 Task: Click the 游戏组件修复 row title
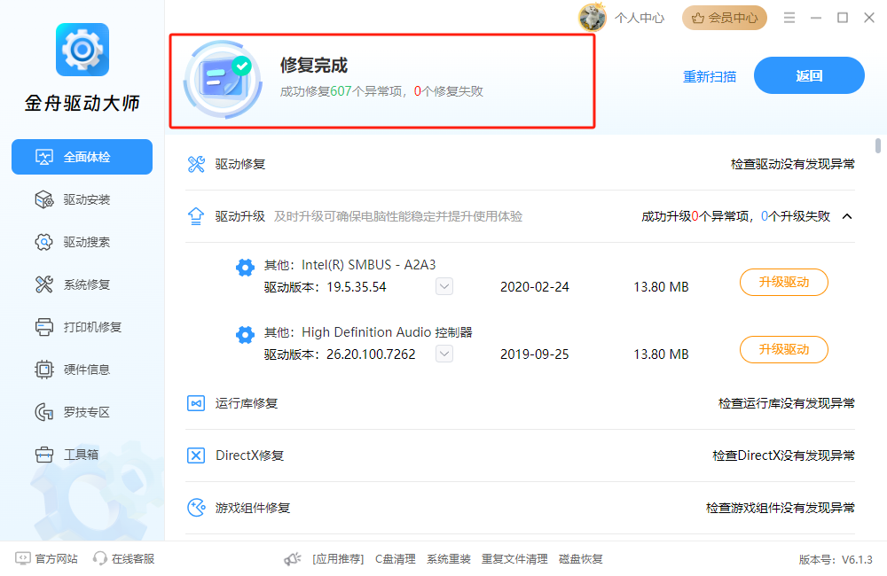pos(253,508)
